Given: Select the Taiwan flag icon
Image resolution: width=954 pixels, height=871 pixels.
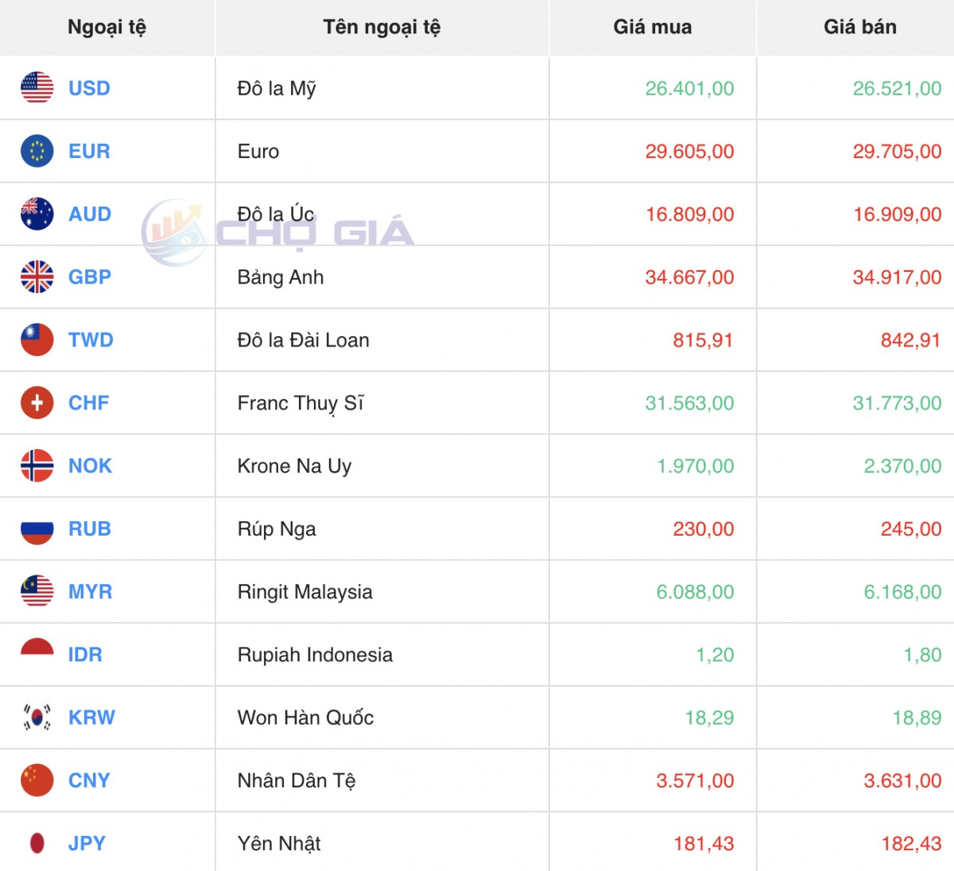Looking at the screenshot, I should (37, 339).
